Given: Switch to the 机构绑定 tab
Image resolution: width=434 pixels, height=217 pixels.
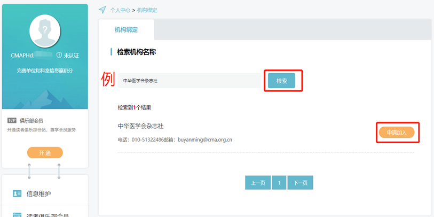Looking at the screenshot, I should [x=126, y=30].
